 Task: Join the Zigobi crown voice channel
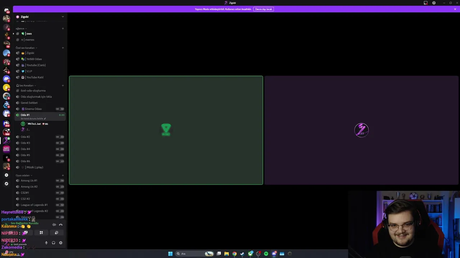point(40,53)
